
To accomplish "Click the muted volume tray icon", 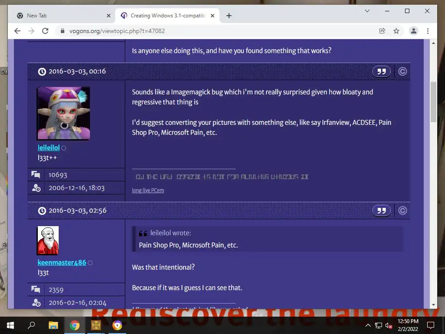I will (389, 325).
